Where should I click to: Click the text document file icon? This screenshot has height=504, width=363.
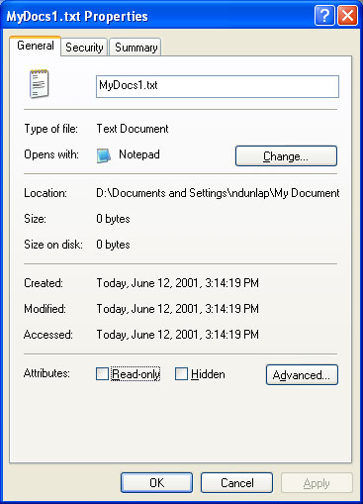40,84
